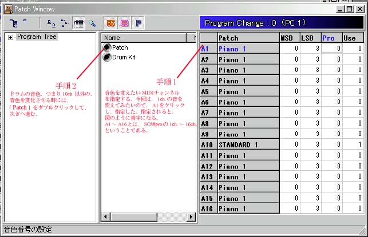368x237 pixels.
Task: Click the magnifying glass search icon
Action: pyautogui.click(x=92, y=23)
